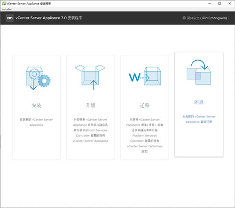Click the Install (安装) gear box icon

(38, 78)
